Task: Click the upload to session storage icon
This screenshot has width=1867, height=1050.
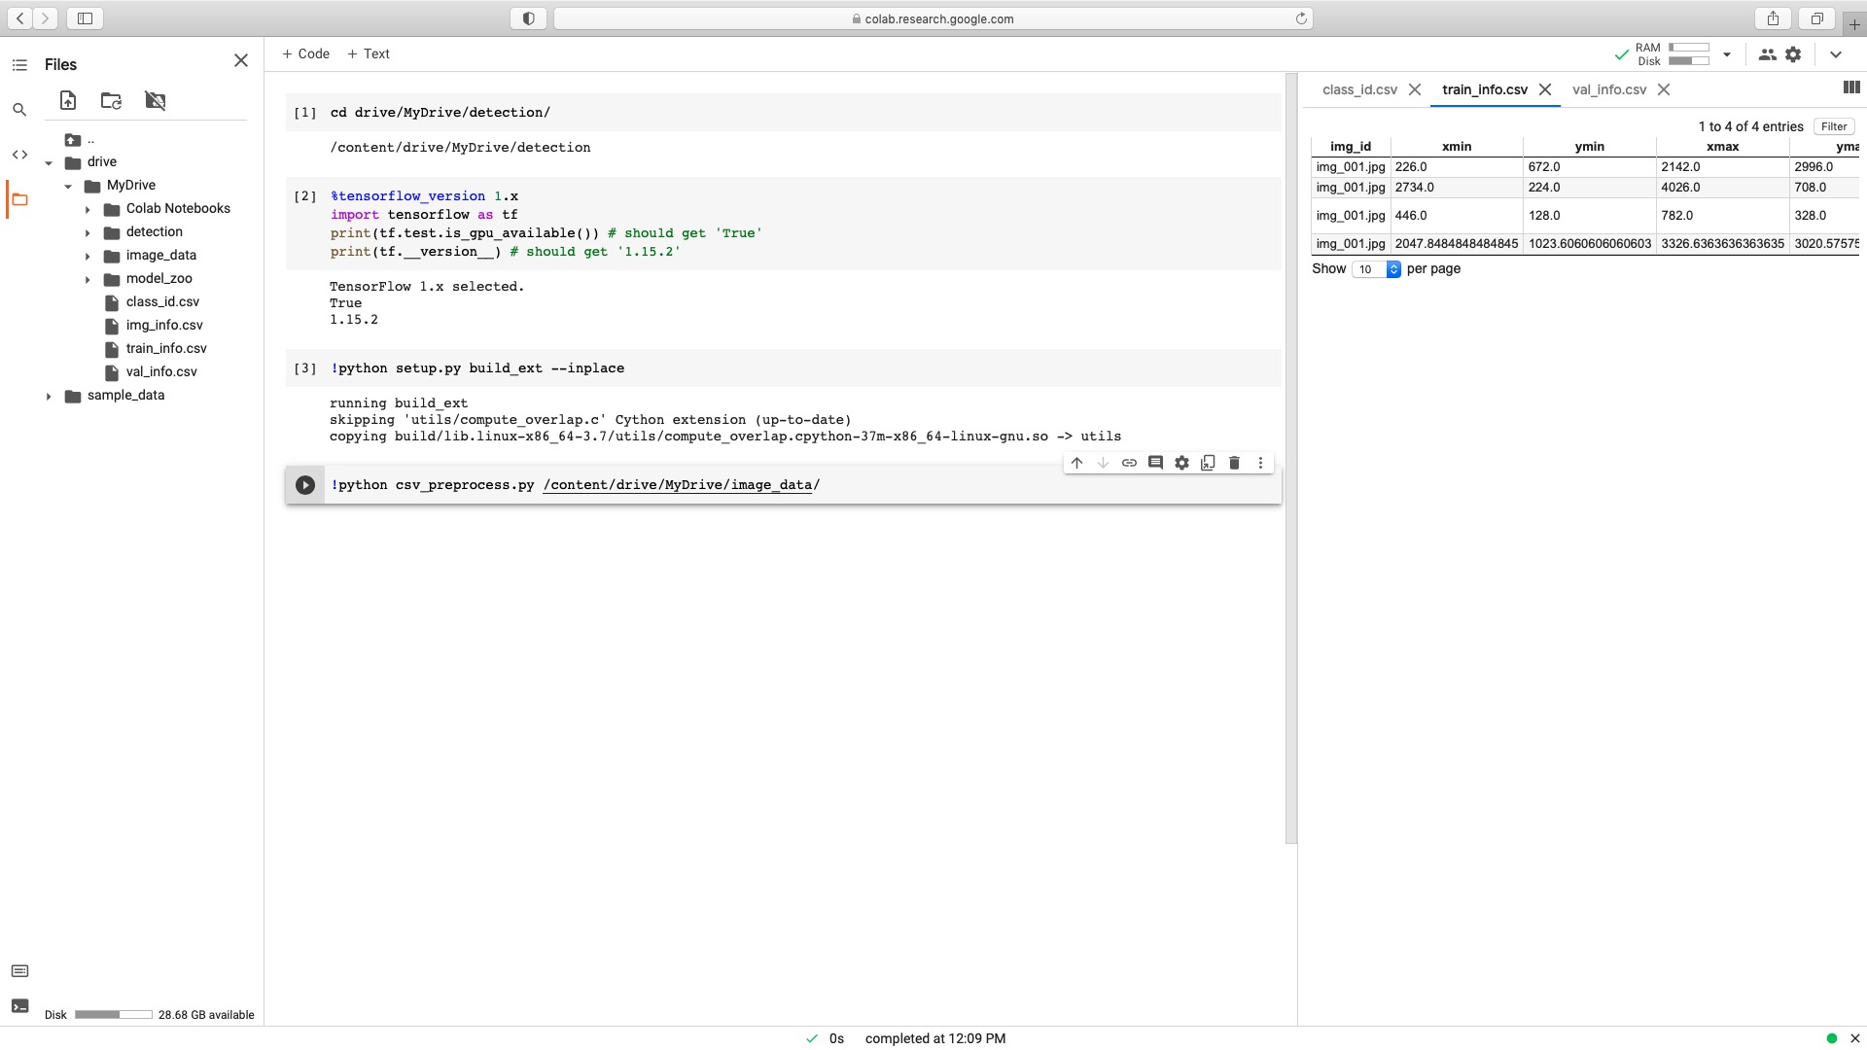Action: pos(68,100)
